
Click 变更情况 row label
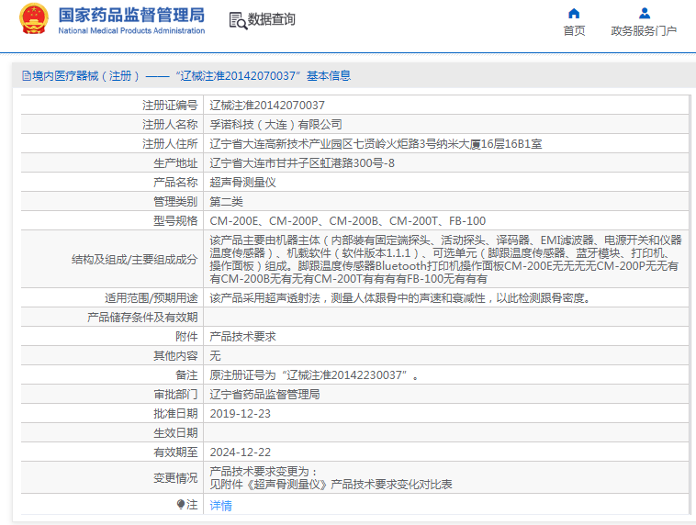(x=175, y=477)
